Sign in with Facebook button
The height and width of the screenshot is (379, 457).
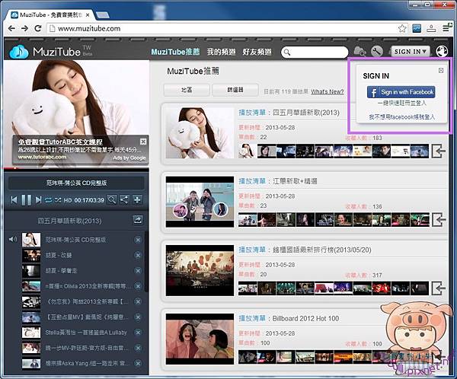coord(401,92)
